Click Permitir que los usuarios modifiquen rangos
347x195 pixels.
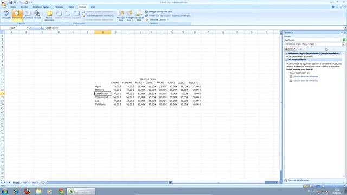point(168,16)
